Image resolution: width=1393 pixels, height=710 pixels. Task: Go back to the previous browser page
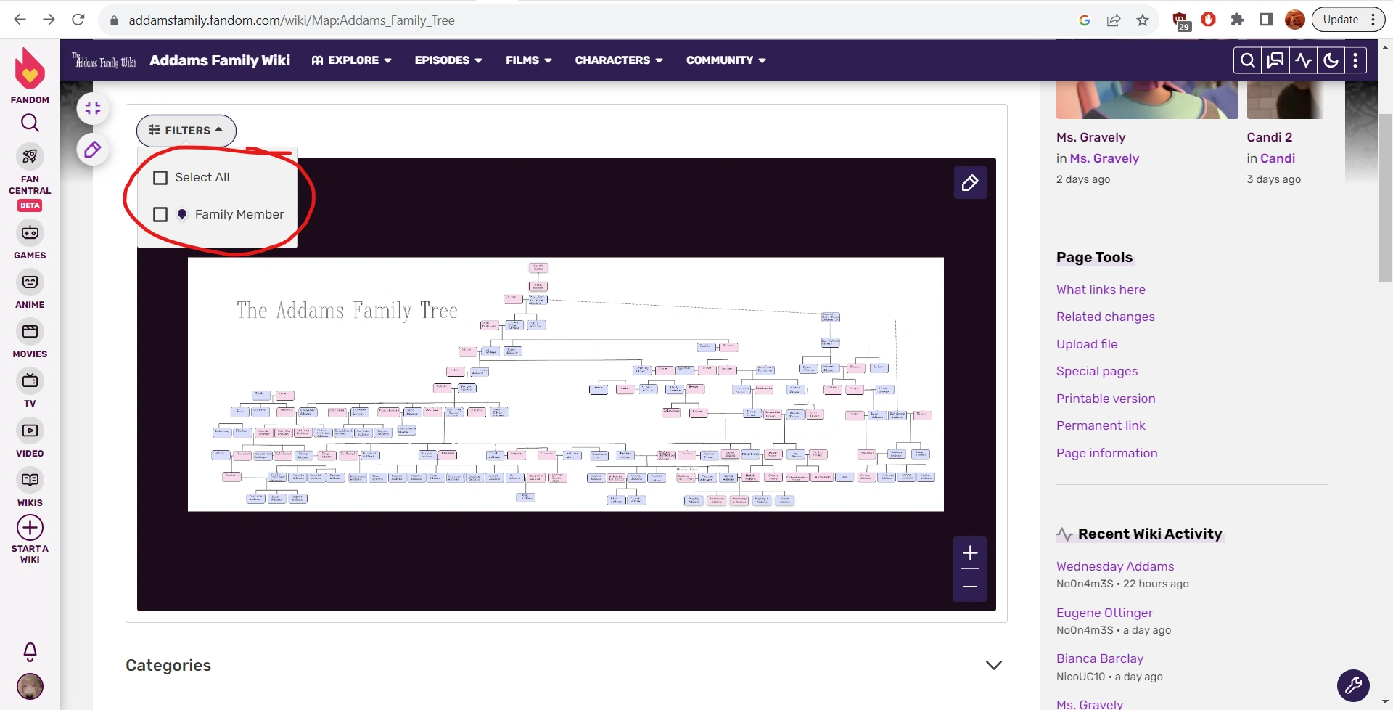pyautogui.click(x=20, y=20)
